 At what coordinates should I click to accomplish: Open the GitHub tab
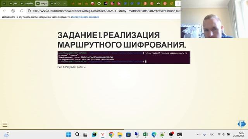click(99, 3)
